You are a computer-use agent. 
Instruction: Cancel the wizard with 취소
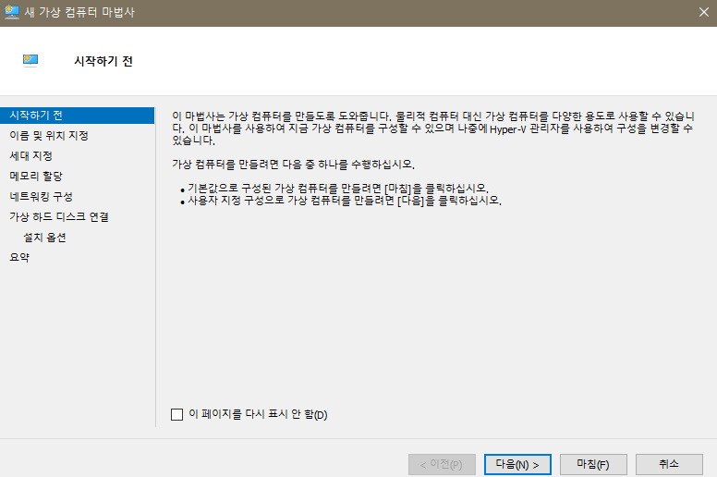(669, 465)
